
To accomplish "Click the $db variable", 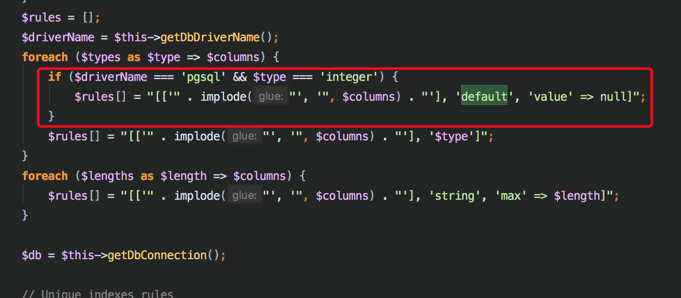I will 32,255.
